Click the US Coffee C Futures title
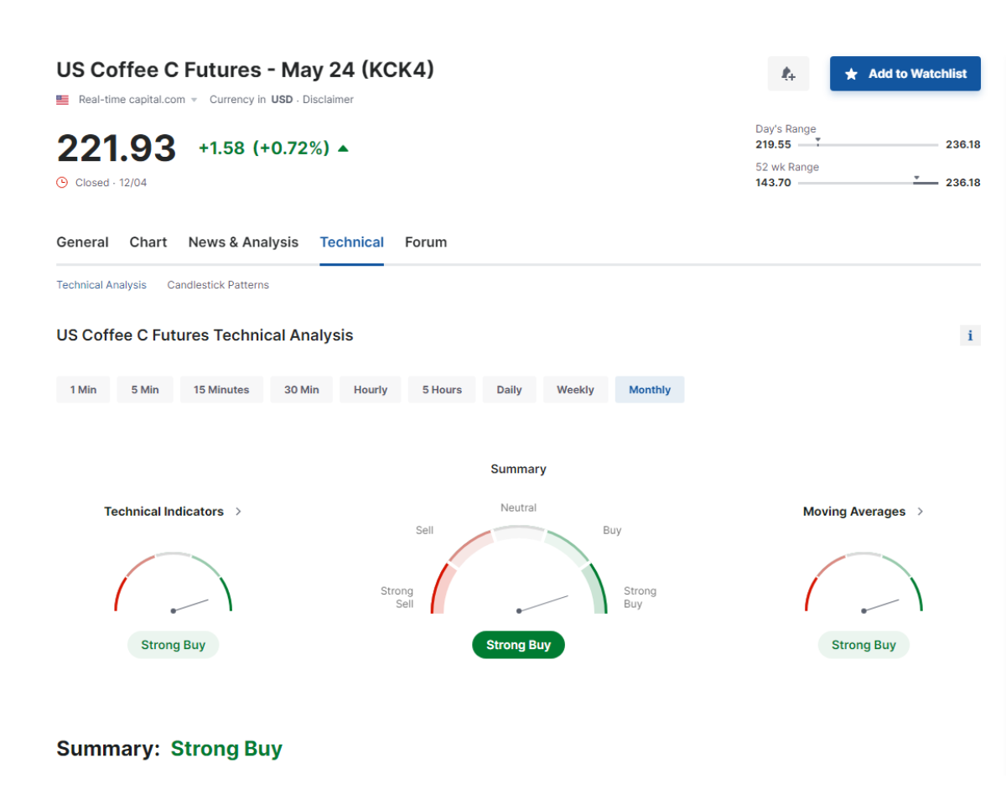The image size is (1006, 805). 246,70
